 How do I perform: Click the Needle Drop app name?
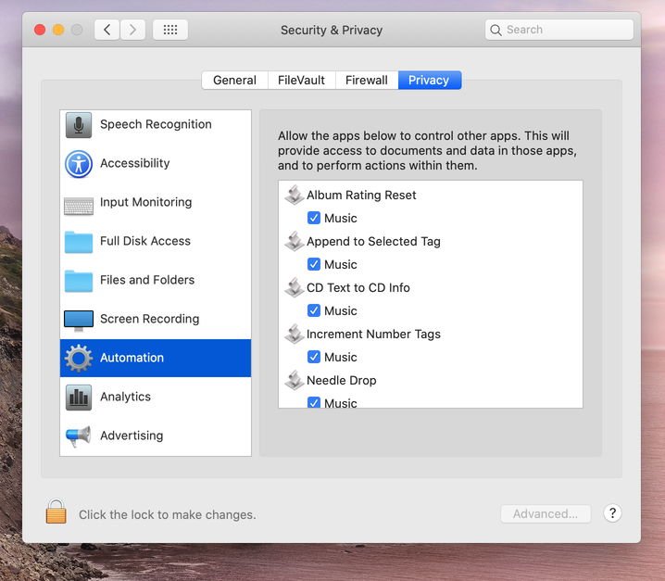(x=342, y=380)
